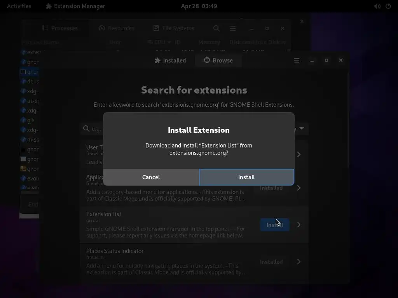Open Extension Manager hamburger menu

[x=297, y=60]
